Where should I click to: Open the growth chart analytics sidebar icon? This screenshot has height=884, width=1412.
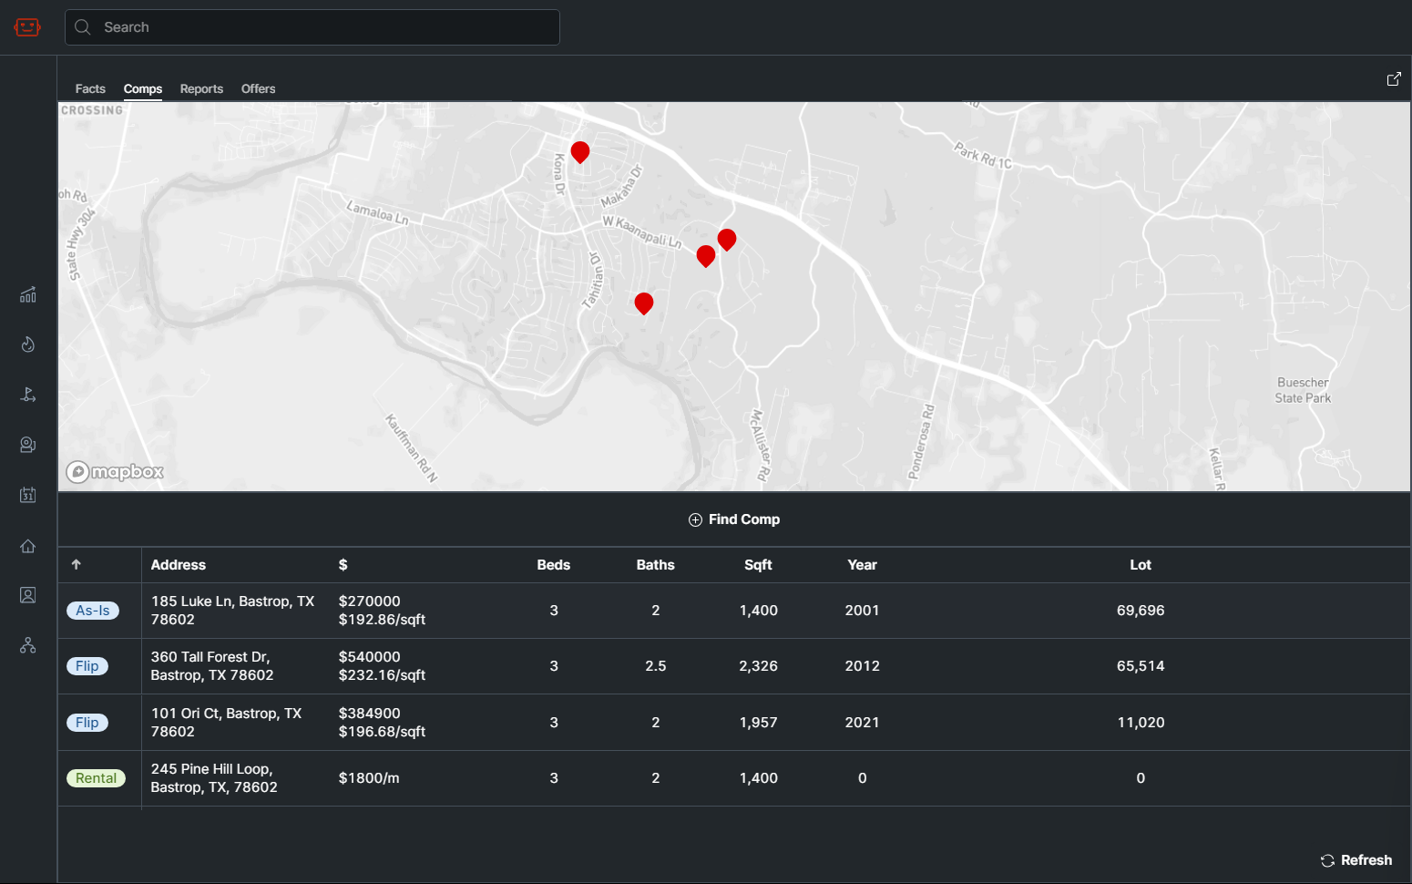point(28,294)
